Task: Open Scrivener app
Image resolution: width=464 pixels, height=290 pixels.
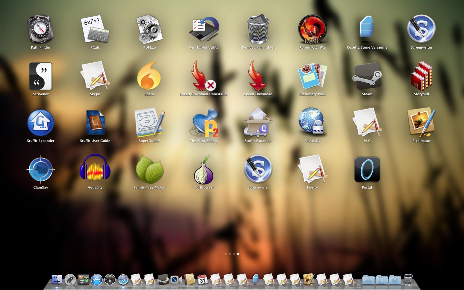Action: click(40, 76)
